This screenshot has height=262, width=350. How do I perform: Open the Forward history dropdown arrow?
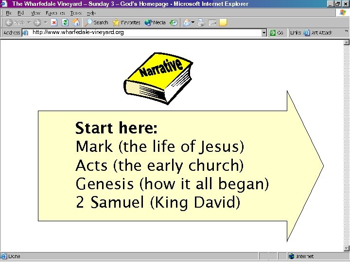click(x=46, y=22)
